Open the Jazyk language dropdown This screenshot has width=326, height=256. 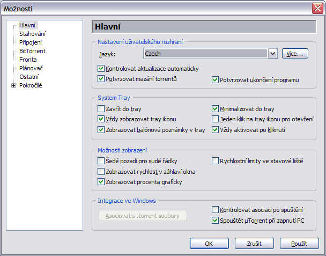pyautogui.click(x=272, y=54)
